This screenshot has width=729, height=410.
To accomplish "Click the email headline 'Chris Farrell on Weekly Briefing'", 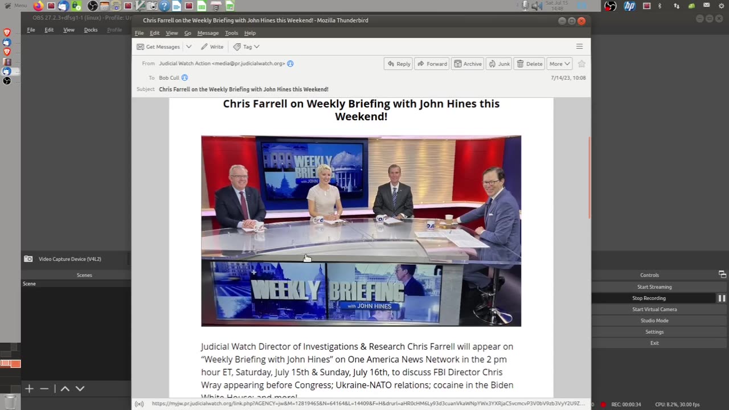I will coord(361,110).
